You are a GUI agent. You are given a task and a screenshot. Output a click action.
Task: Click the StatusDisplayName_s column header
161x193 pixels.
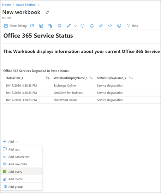pos(111,78)
